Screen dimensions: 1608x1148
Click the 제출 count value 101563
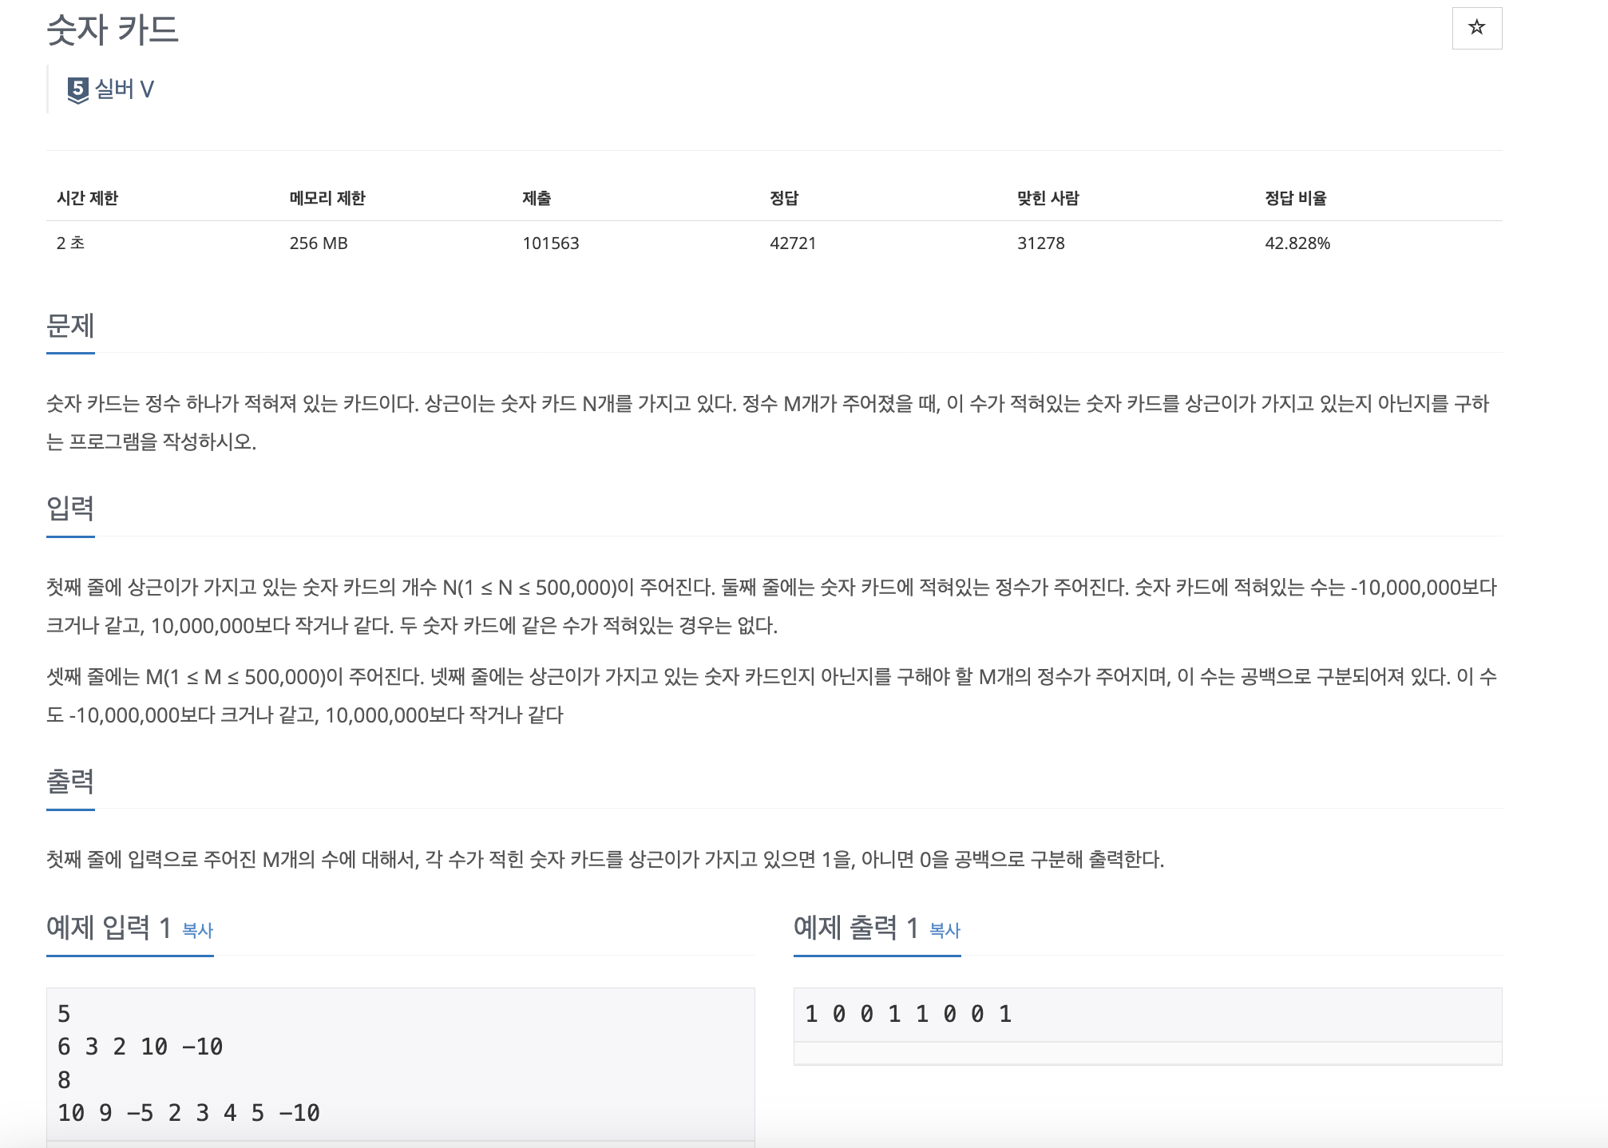[x=550, y=243]
